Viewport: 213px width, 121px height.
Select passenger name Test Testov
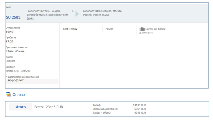click(x=70, y=29)
